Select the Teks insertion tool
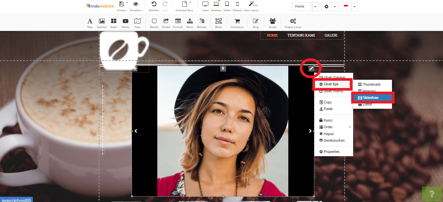The width and height of the screenshot is (443, 202). [90, 22]
